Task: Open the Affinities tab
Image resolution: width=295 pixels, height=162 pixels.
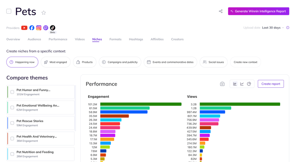Action: pyautogui.click(x=157, y=39)
